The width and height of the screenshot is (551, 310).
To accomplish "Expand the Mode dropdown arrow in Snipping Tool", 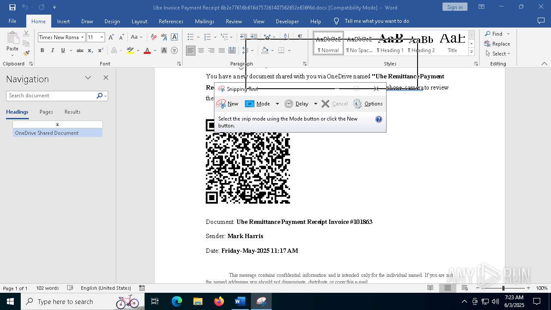I will [277, 104].
